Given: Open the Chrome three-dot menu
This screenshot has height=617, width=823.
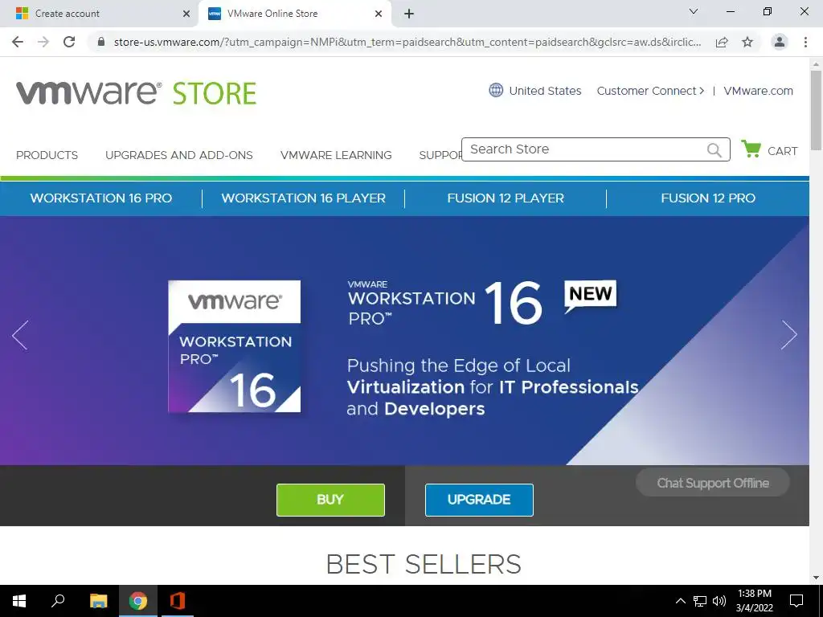Looking at the screenshot, I should pos(805,42).
